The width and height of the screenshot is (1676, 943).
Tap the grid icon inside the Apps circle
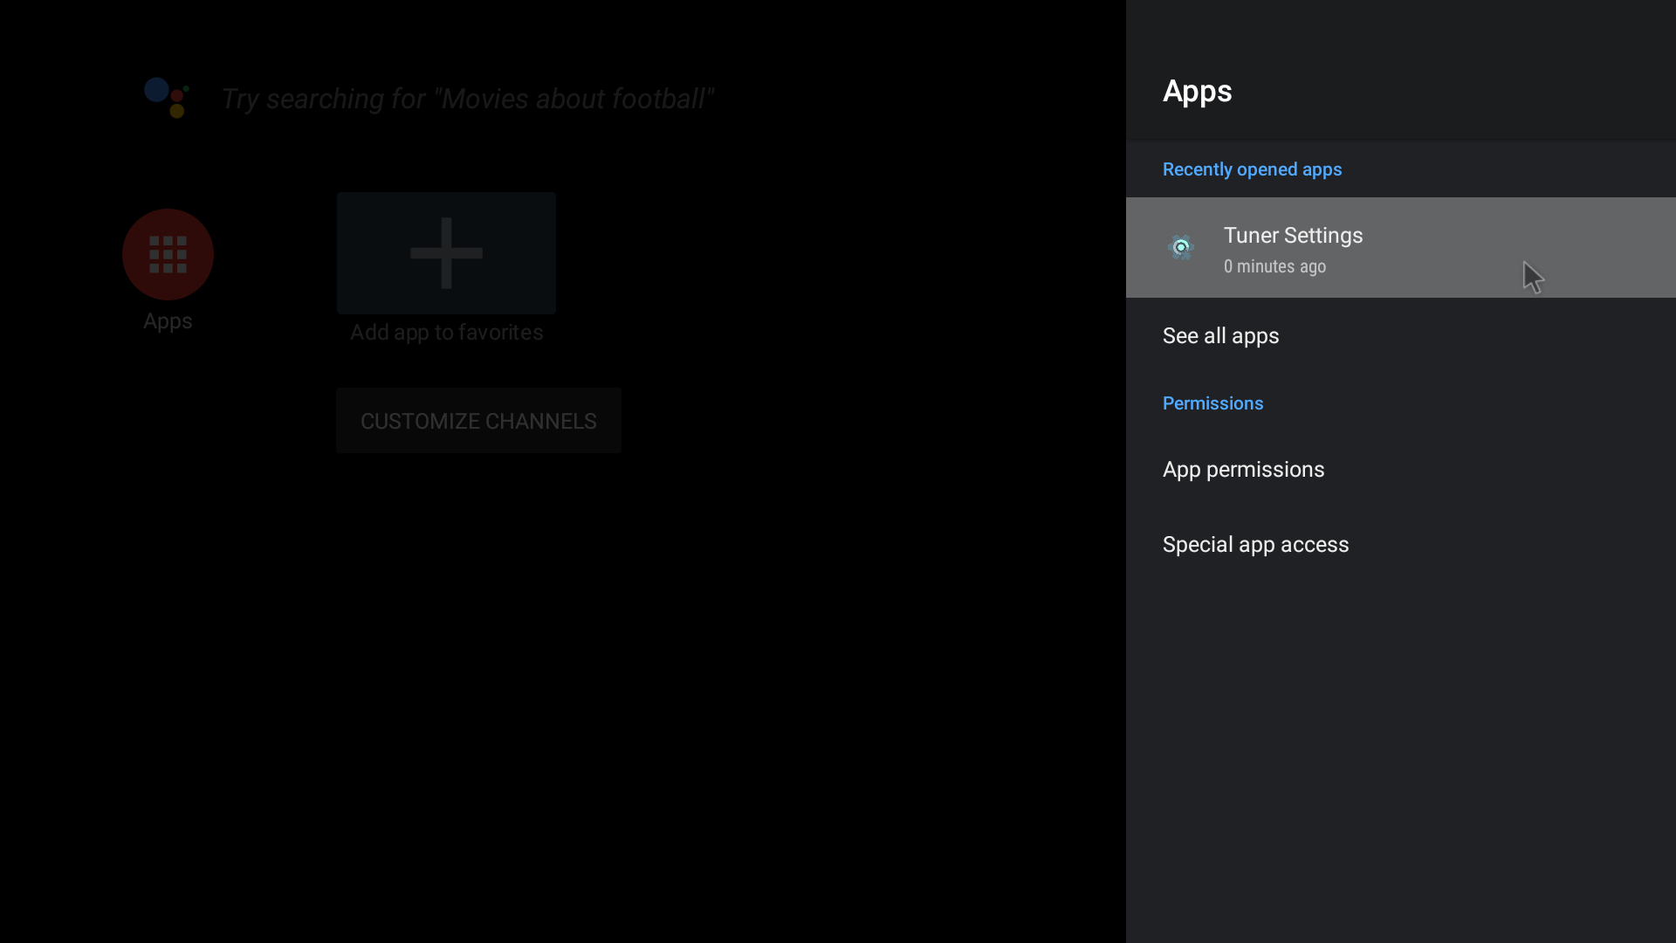coord(167,254)
